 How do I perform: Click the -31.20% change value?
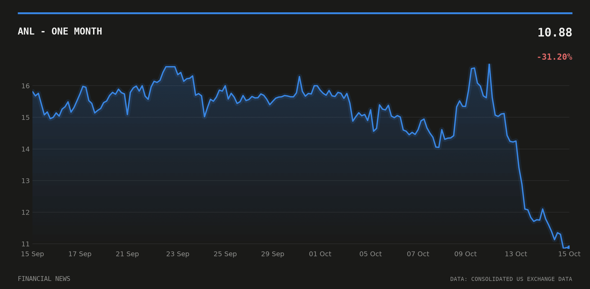(x=554, y=57)
